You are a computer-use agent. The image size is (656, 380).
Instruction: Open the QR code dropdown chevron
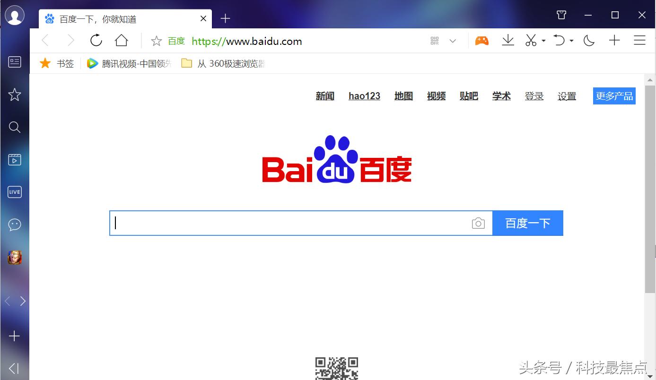point(453,41)
